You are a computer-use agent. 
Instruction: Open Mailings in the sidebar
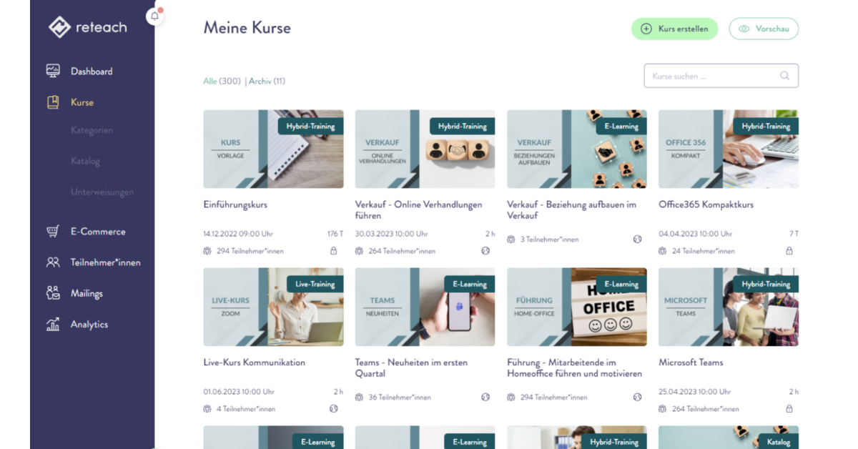(x=87, y=293)
